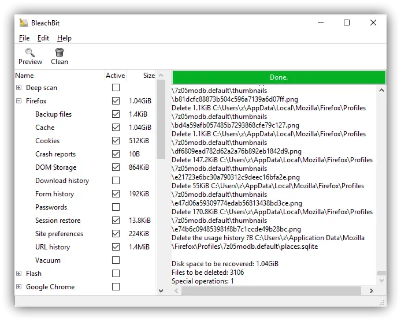Click the 'Files to be deleted: 3106' line

pos(207,273)
